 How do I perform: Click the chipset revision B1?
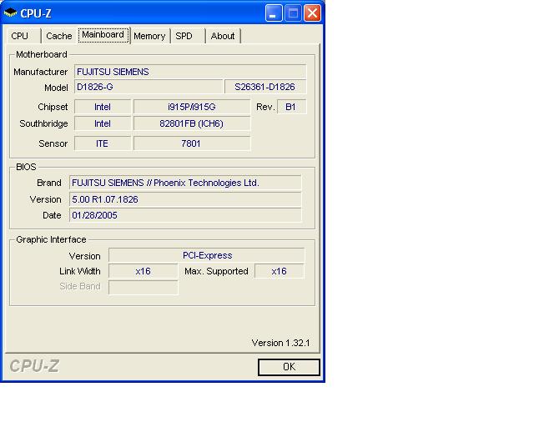(x=291, y=107)
